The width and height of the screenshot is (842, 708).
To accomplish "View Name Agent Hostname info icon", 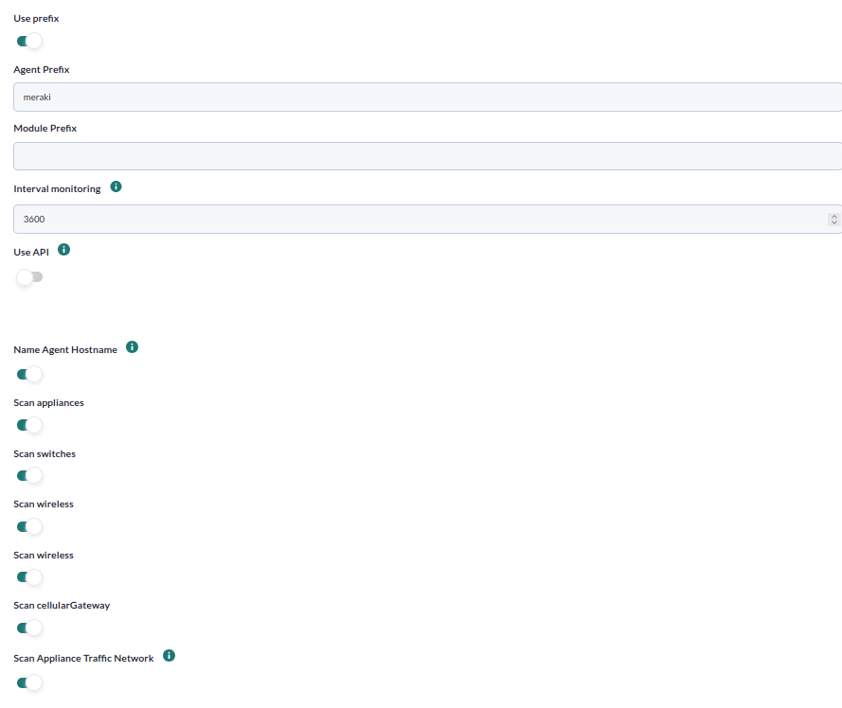I will [132, 347].
